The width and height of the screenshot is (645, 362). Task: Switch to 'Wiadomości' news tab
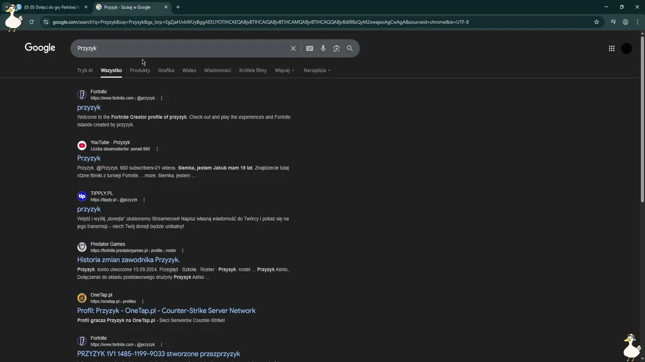point(218,70)
